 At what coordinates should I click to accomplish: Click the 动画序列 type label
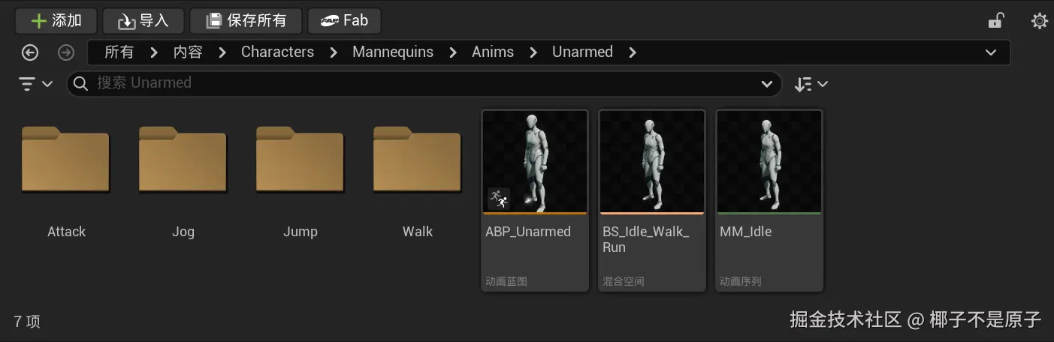click(x=741, y=282)
